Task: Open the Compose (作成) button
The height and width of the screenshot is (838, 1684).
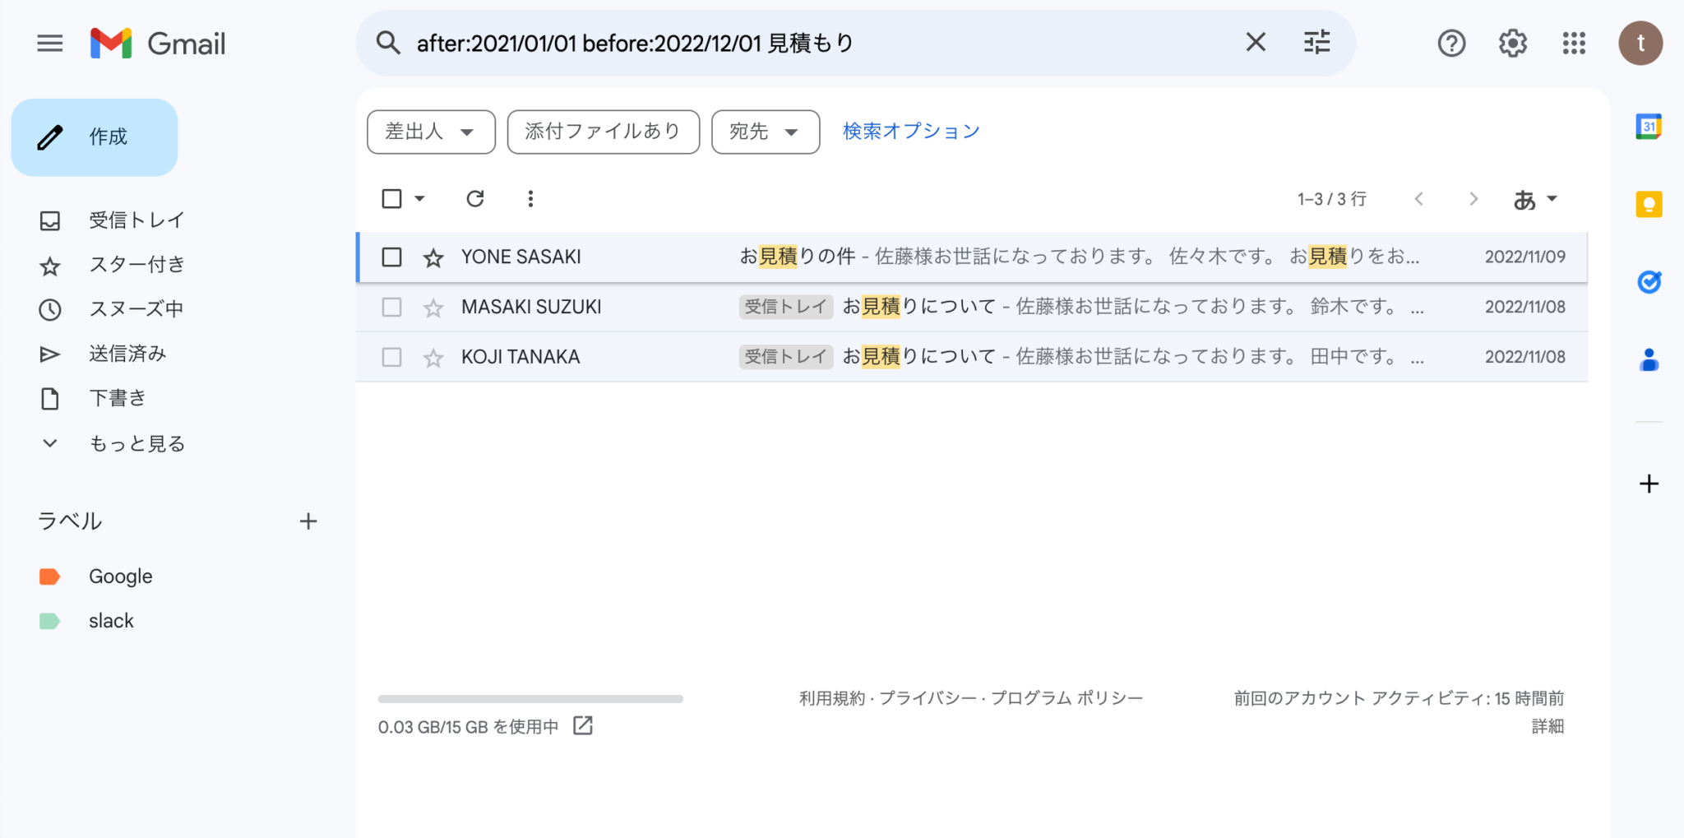Action: pos(94,137)
